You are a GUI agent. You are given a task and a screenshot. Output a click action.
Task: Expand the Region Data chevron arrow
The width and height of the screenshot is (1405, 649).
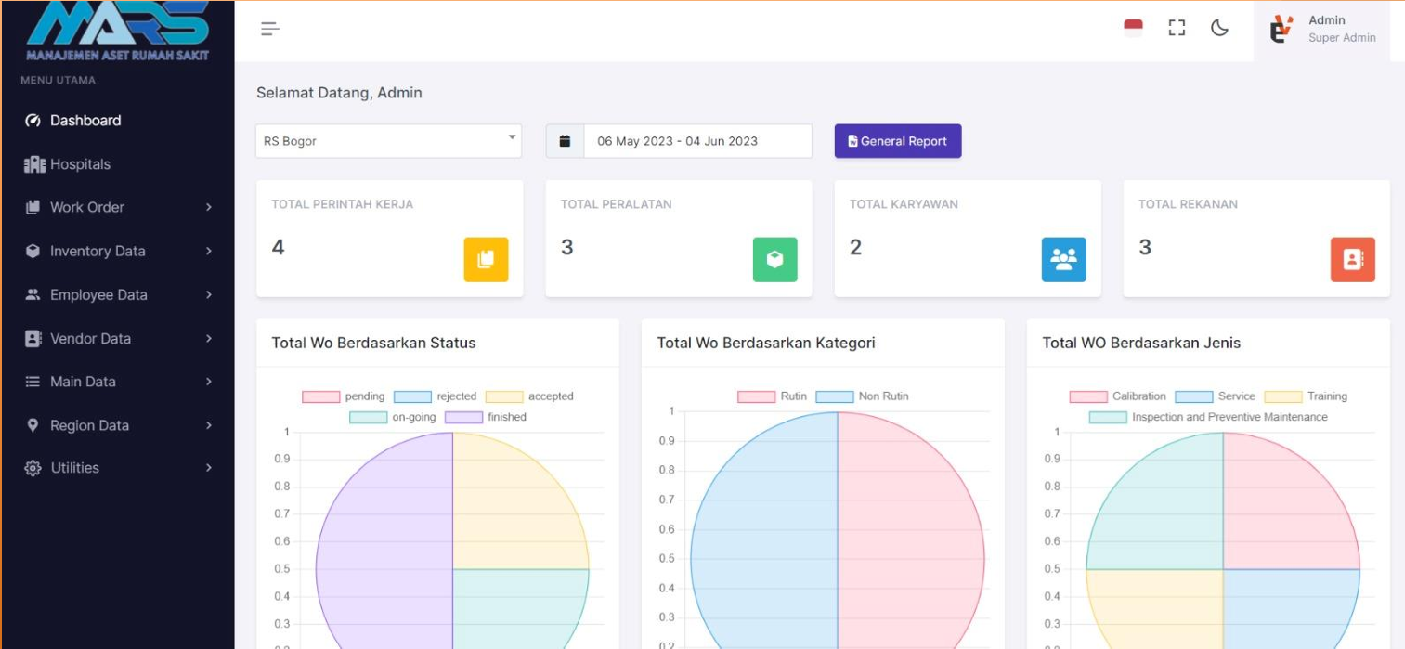coord(209,425)
